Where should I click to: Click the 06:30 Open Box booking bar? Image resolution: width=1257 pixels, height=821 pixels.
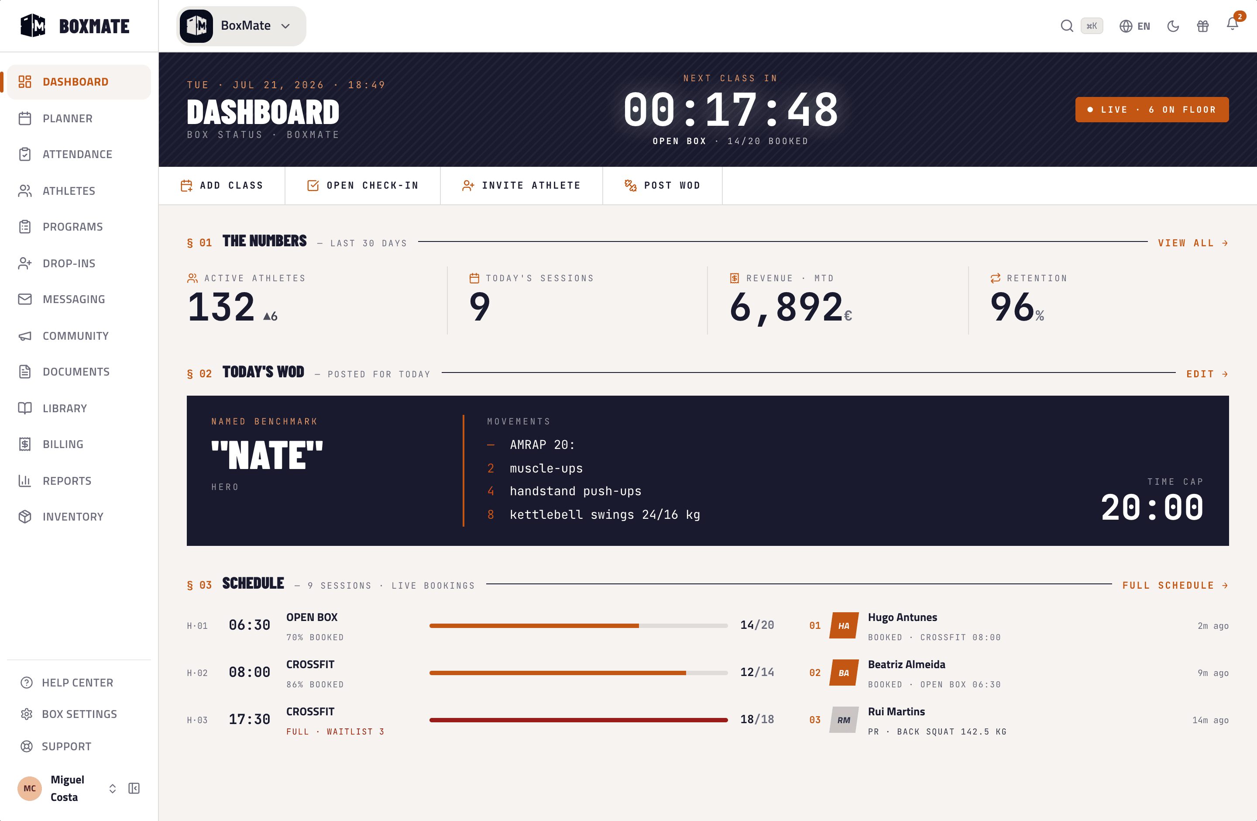pyautogui.click(x=578, y=625)
